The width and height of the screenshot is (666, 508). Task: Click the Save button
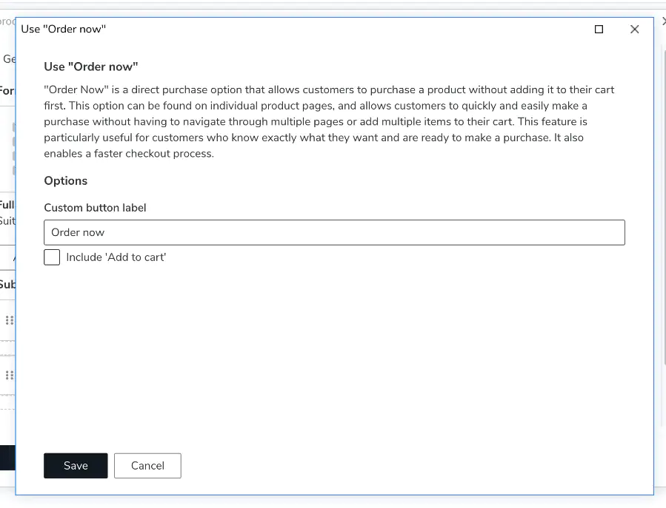[x=76, y=465]
